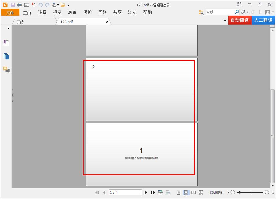Open the zoom percentage dropdown
This screenshot has height=199, width=276.
pyautogui.click(x=229, y=192)
